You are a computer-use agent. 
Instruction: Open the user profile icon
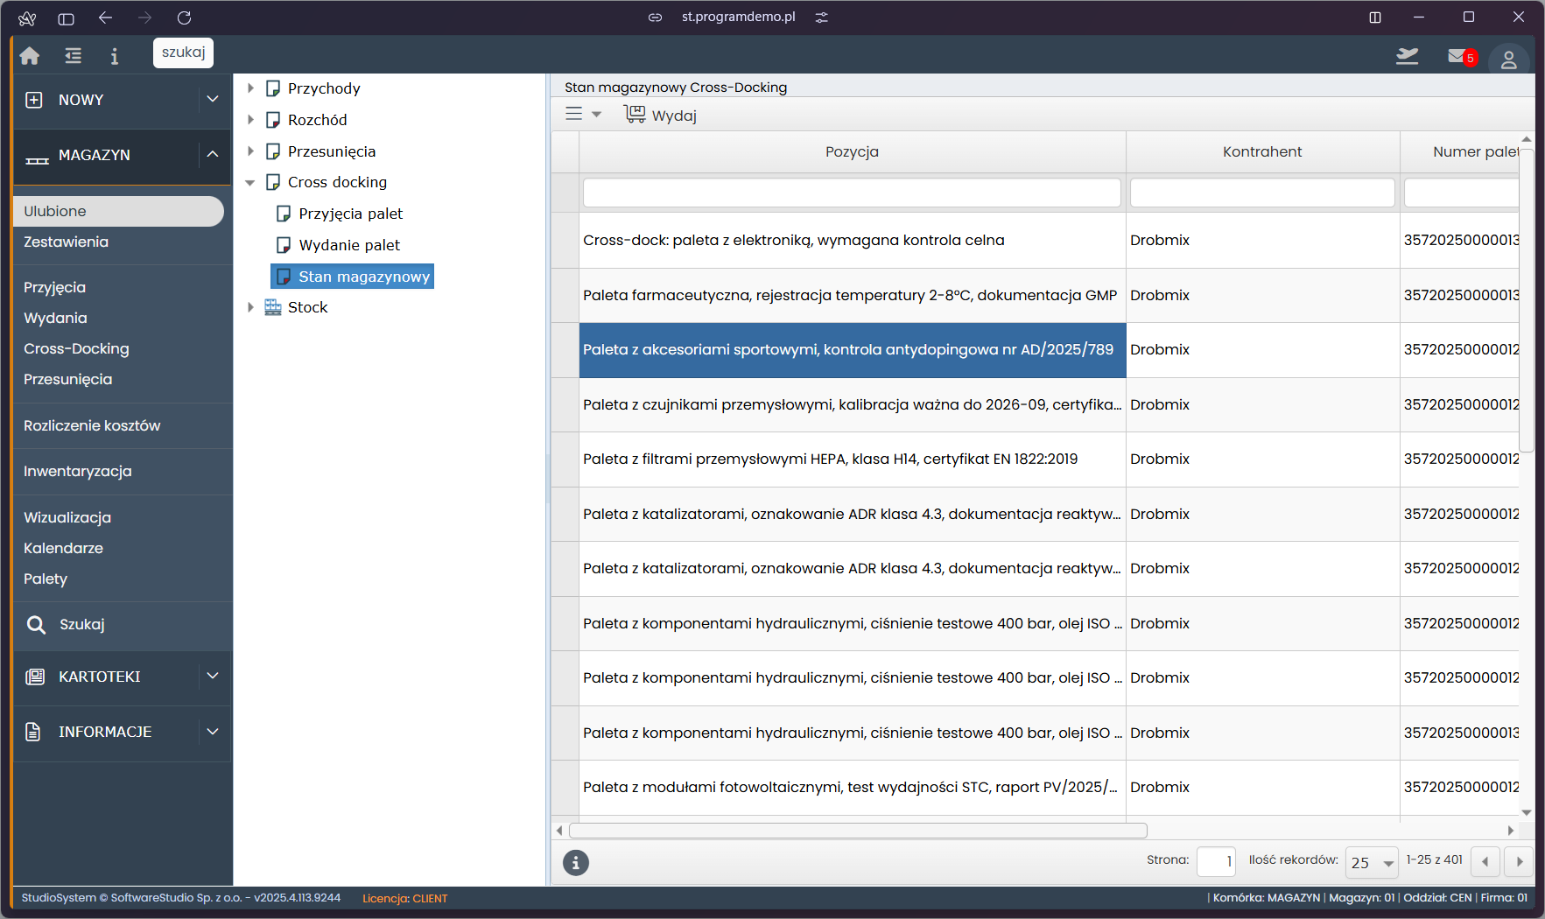click(1508, 60)
